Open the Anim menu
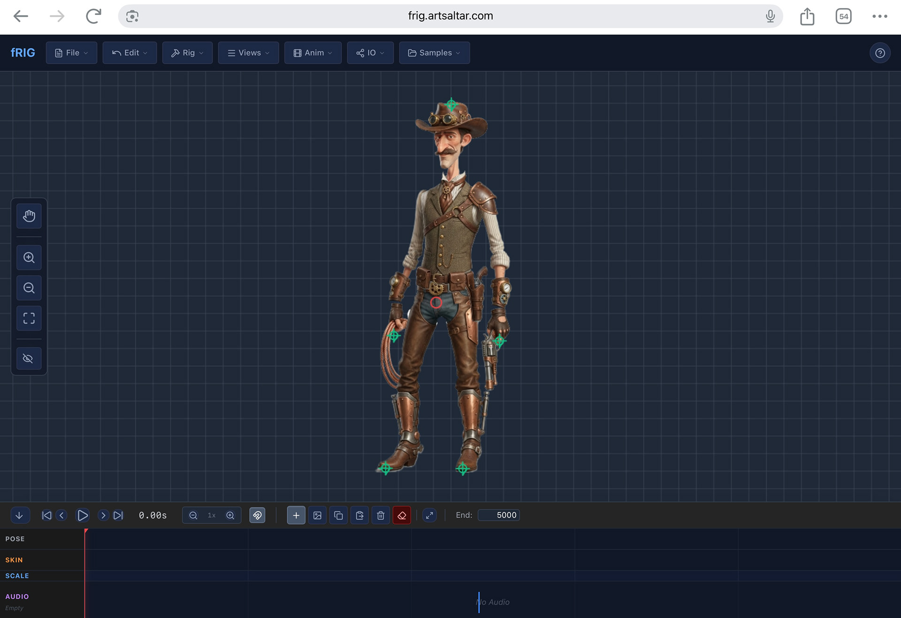 click(x=313, y=53)
